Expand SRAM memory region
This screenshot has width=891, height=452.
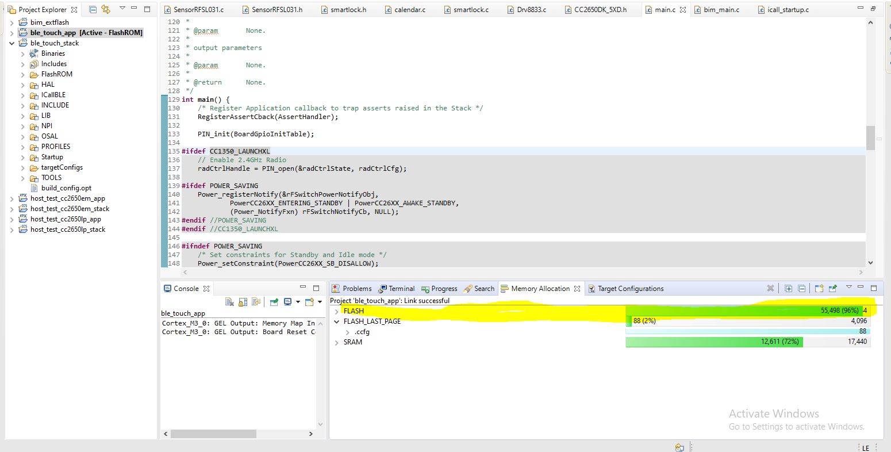point(337,342)
